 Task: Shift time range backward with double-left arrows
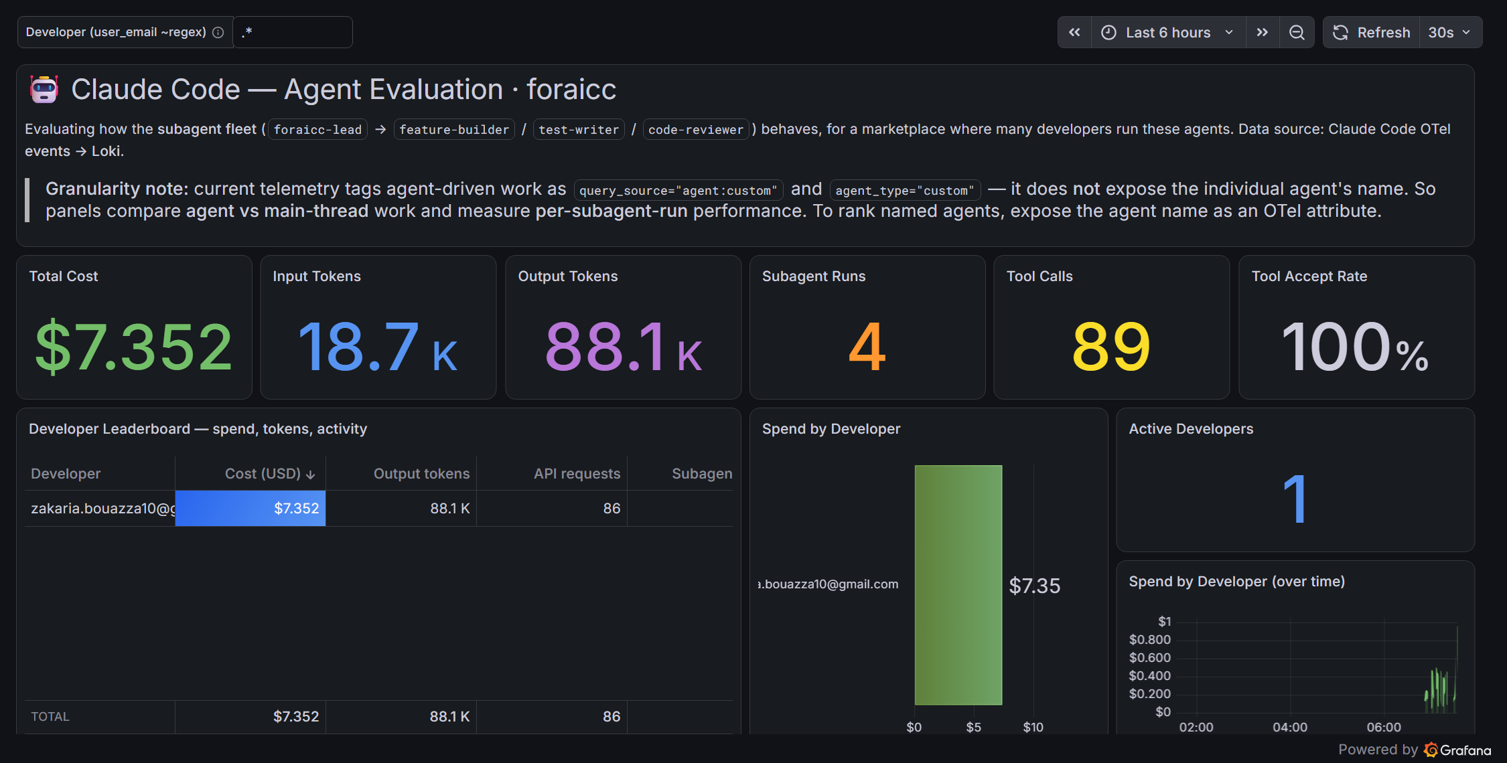tap(1074, 32)
